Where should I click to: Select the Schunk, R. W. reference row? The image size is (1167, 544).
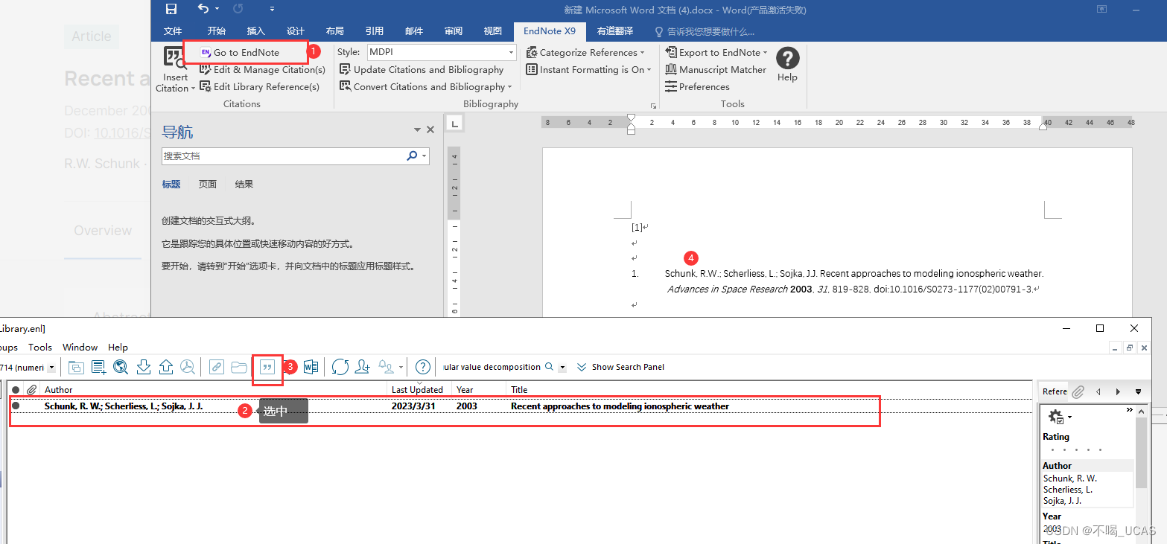pyautogui.click(x=520, y=406)
